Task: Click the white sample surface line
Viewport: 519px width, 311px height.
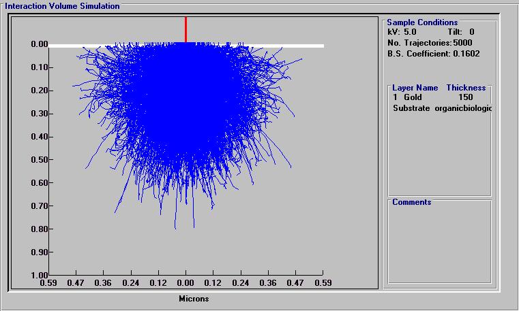Action: point(186,46)
